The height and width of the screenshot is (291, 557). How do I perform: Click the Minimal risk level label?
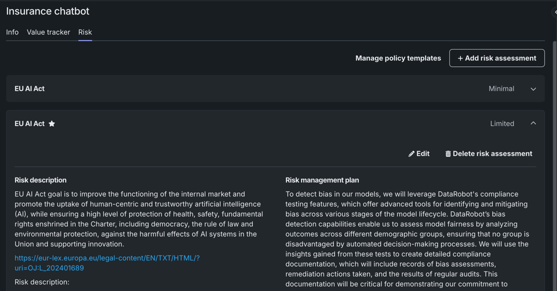[501, 89]
